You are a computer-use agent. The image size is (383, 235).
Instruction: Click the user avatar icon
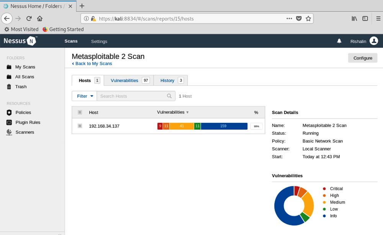tap(374, 41)
